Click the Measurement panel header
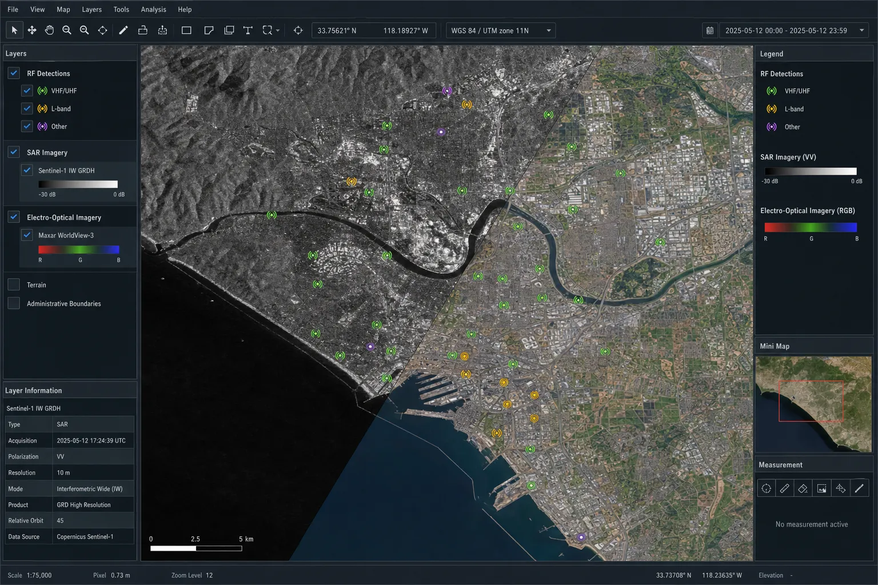This screenshot has width=878, height=585. point(814,464)
